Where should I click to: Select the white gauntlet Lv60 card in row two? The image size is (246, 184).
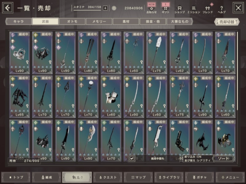111,97
